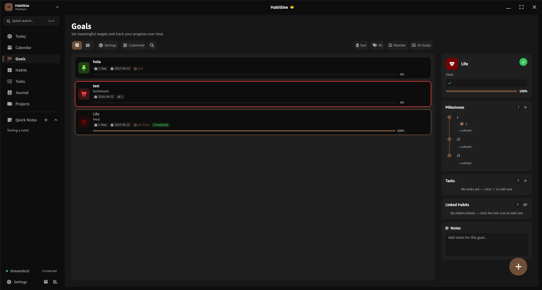The image size is (542, 290).
Task: Collapse the Quick Notes section
Action: coord(56,120)
